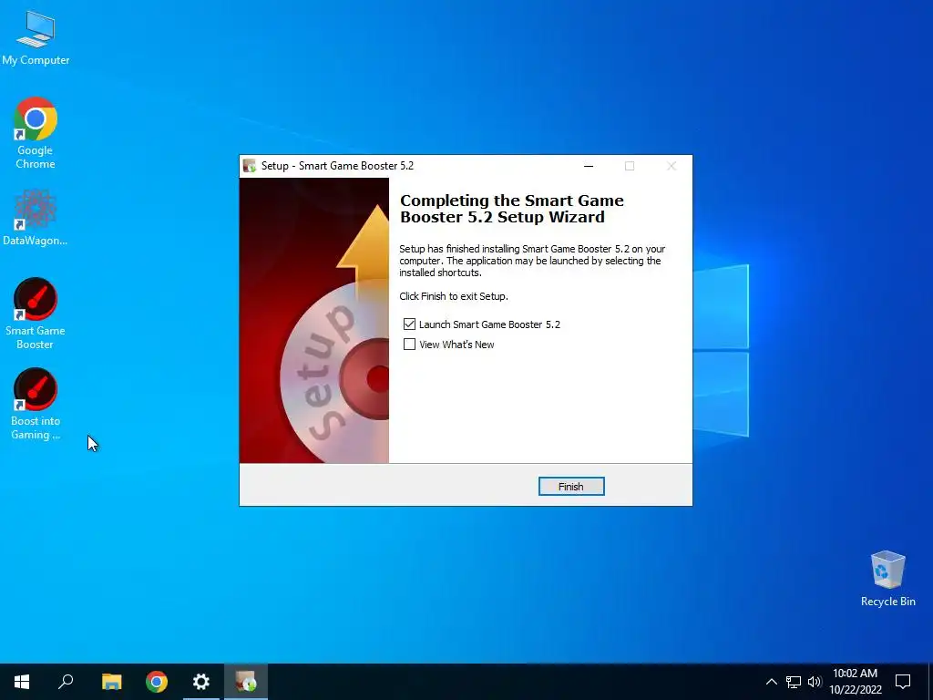The width and height of the screenshot is (933, 700).
Task: Open the network status tray icon
Action: click(794, 682)
